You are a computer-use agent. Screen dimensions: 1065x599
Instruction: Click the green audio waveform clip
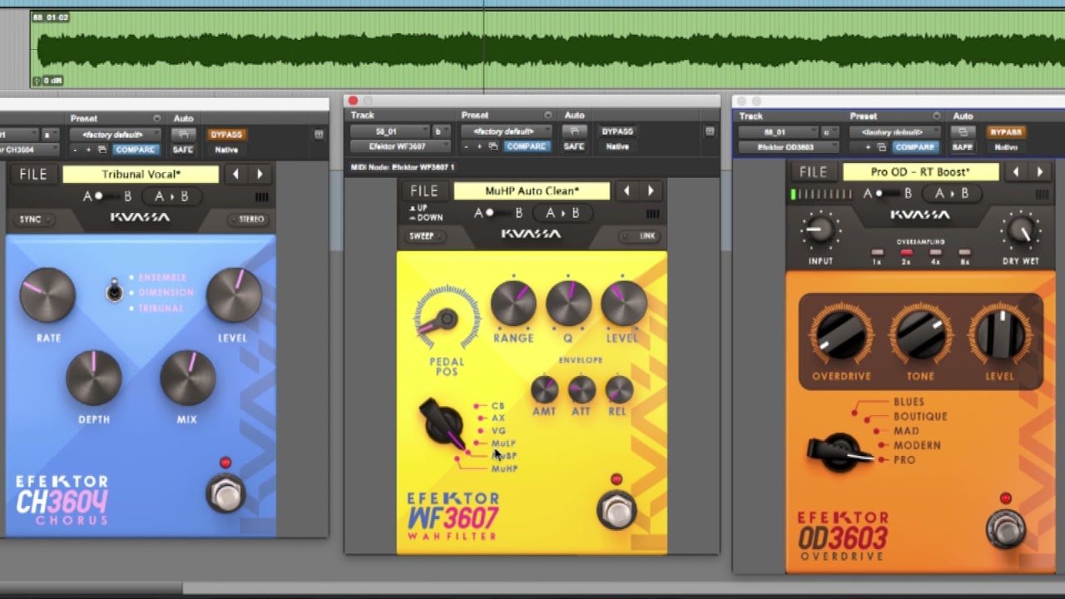point(547,49)
